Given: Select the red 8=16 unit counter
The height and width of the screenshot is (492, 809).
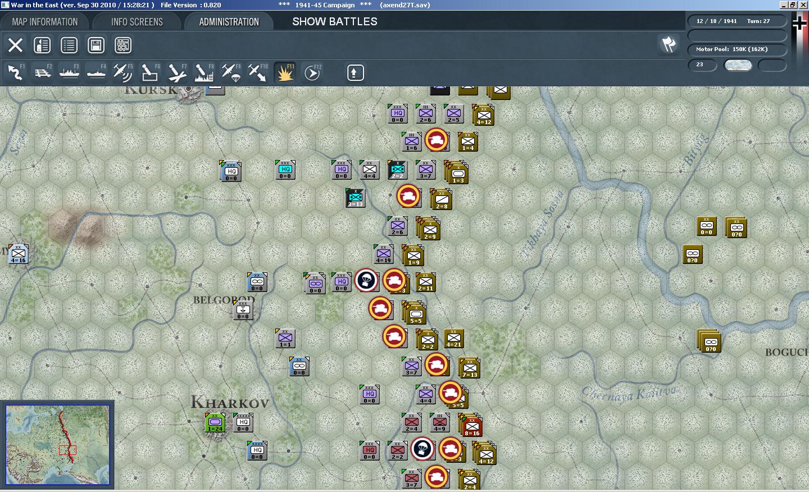Looking at the screenshot, I should [472, 427].
